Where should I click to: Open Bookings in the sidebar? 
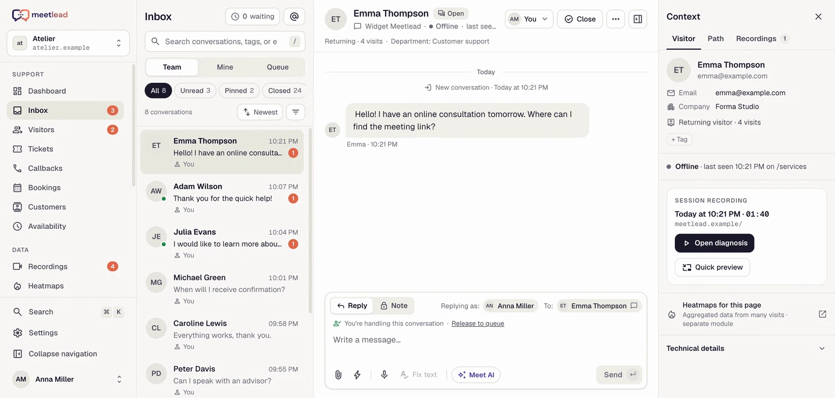65,188
